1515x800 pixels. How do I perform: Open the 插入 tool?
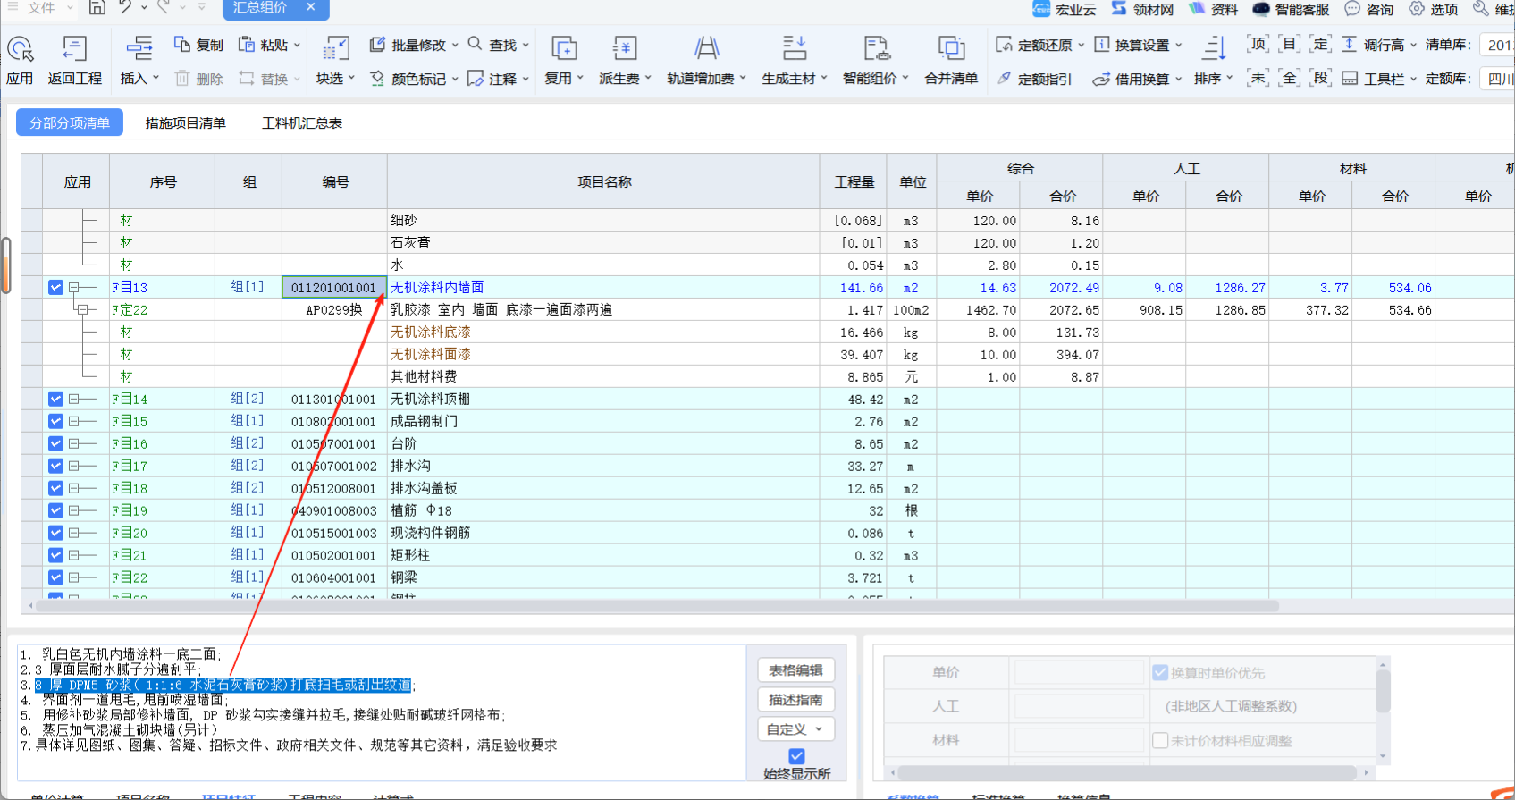pos(139,48)
